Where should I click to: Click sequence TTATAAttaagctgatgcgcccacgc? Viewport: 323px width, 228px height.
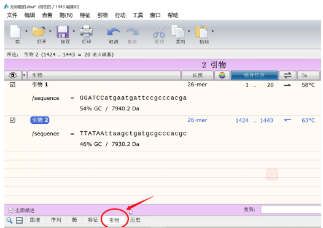click(x=133, y=134)
